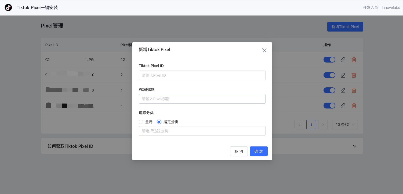This screenshot has width=403, height=194.
Task: Click the 开发人员: Innovelabs text
Action: pos(382,7)
